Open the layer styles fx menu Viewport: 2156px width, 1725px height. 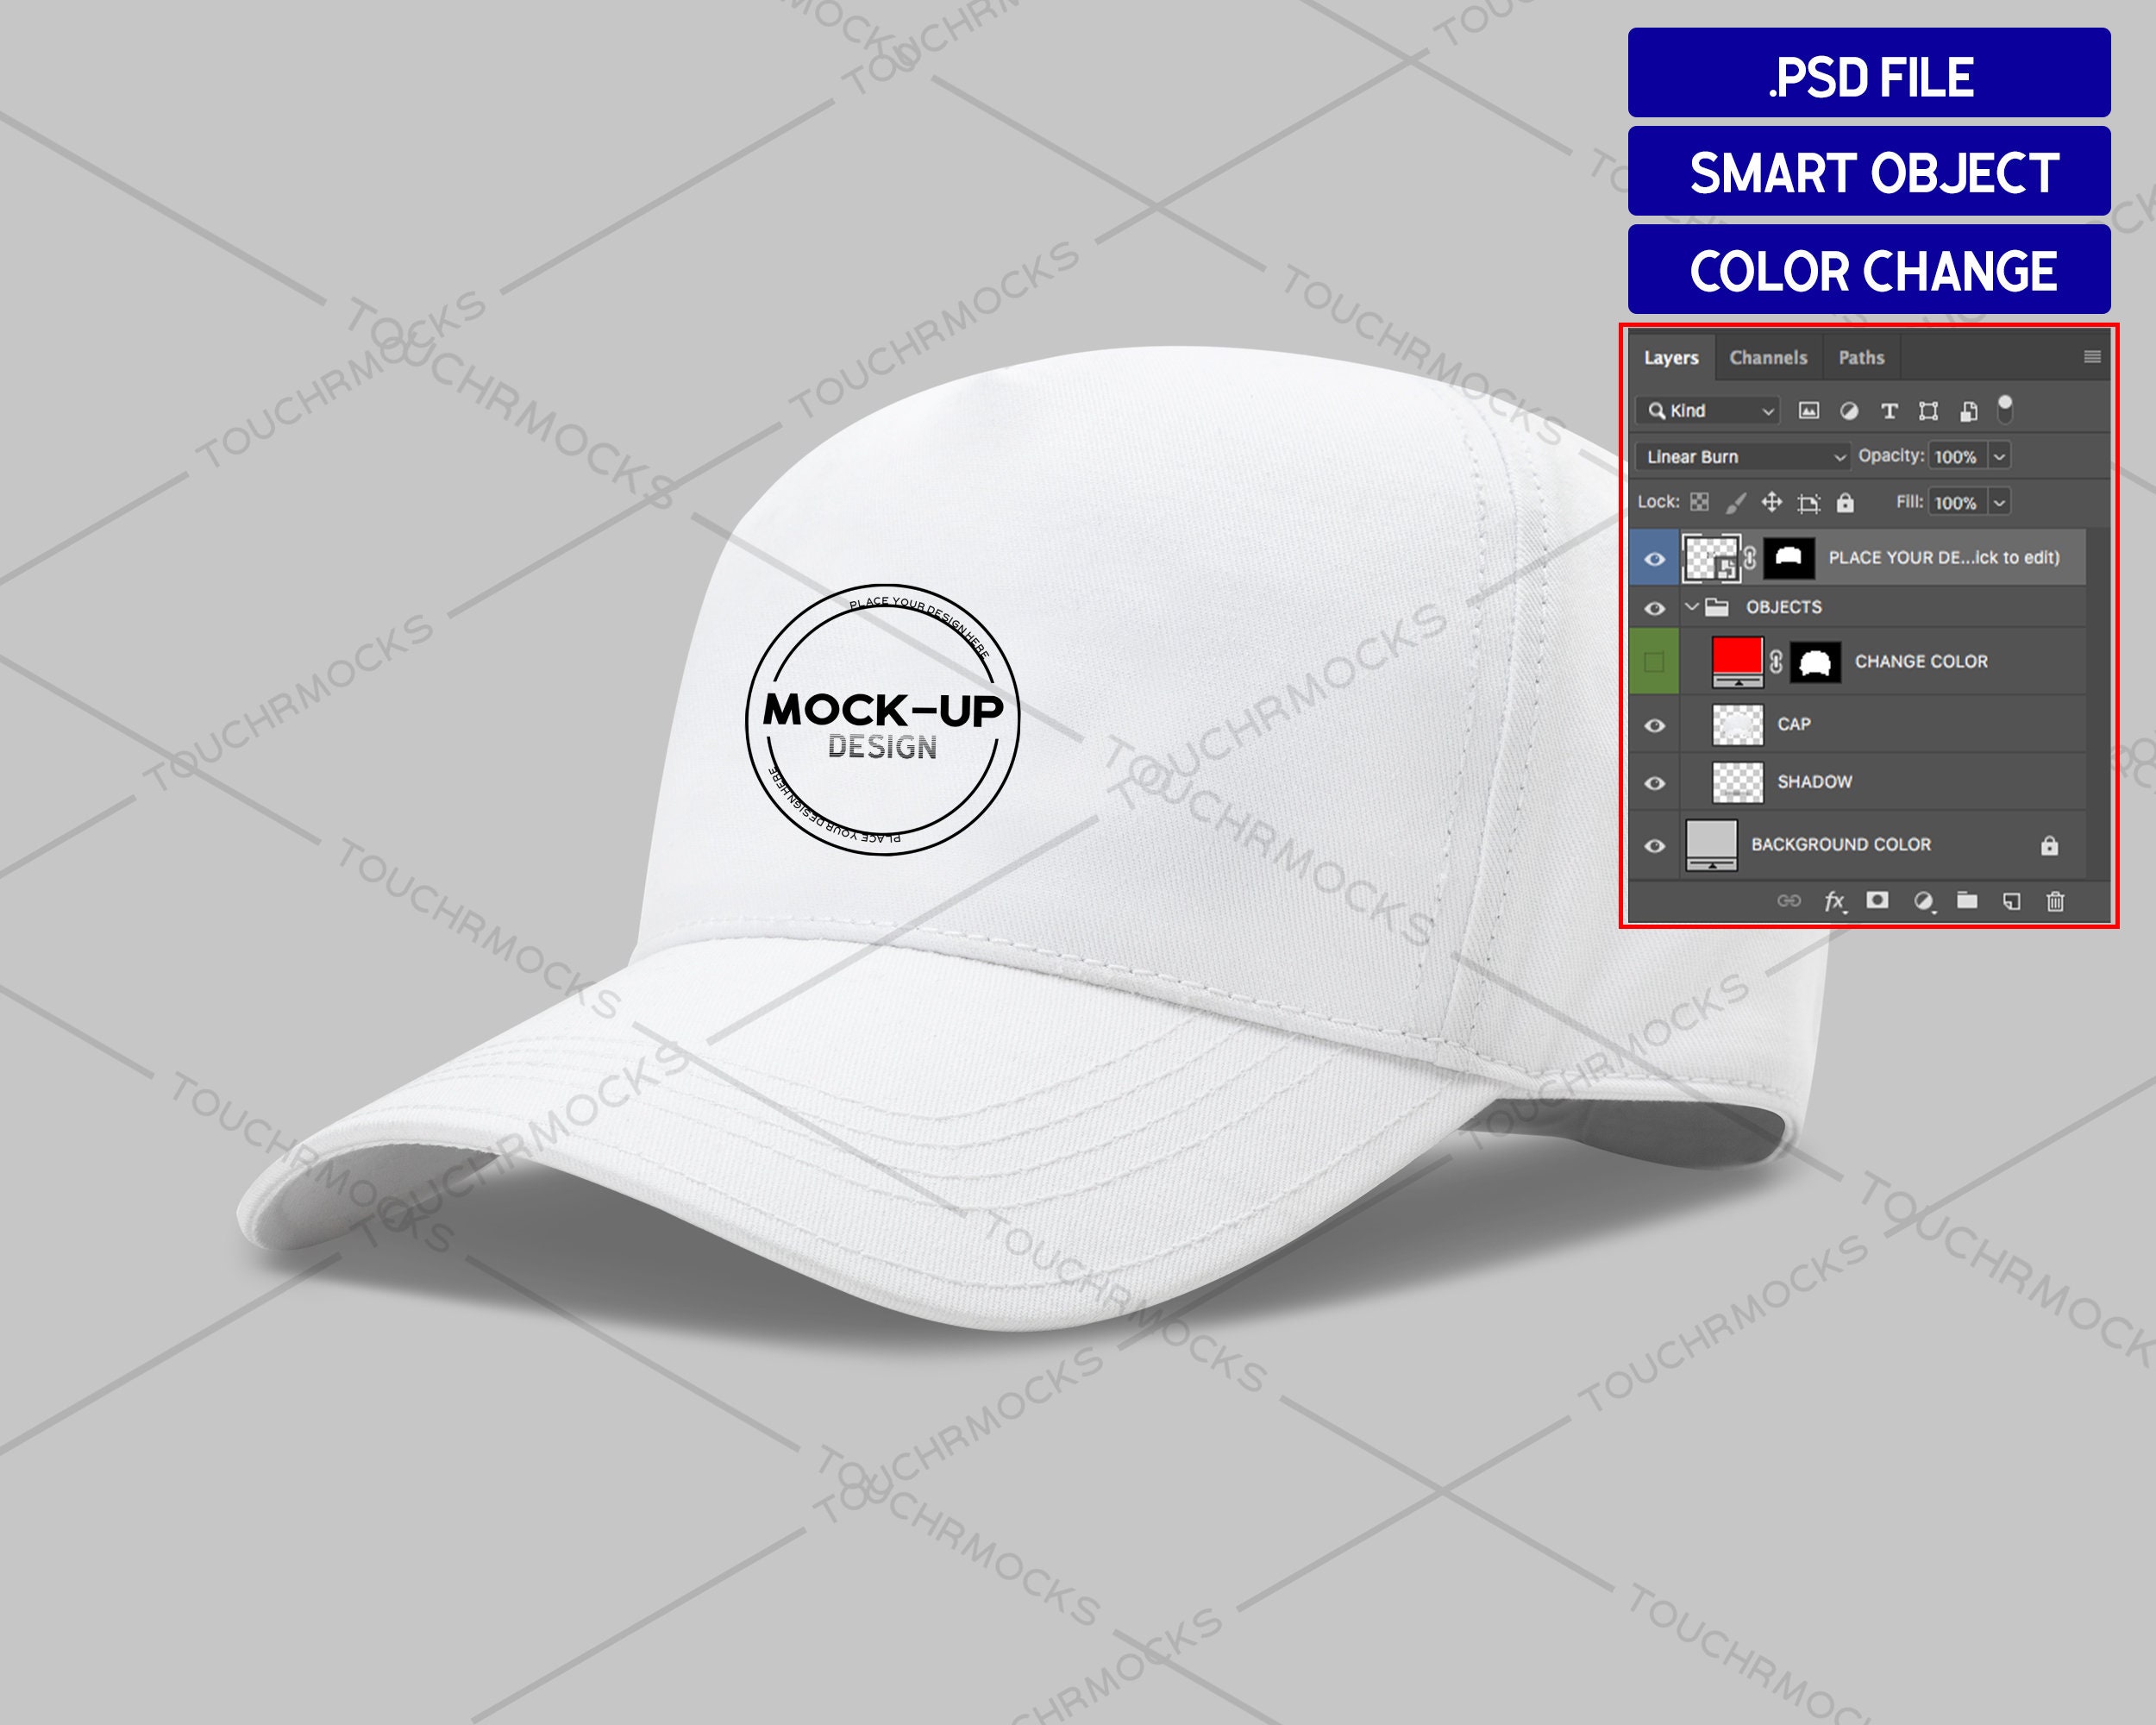tap(1835, 901)
